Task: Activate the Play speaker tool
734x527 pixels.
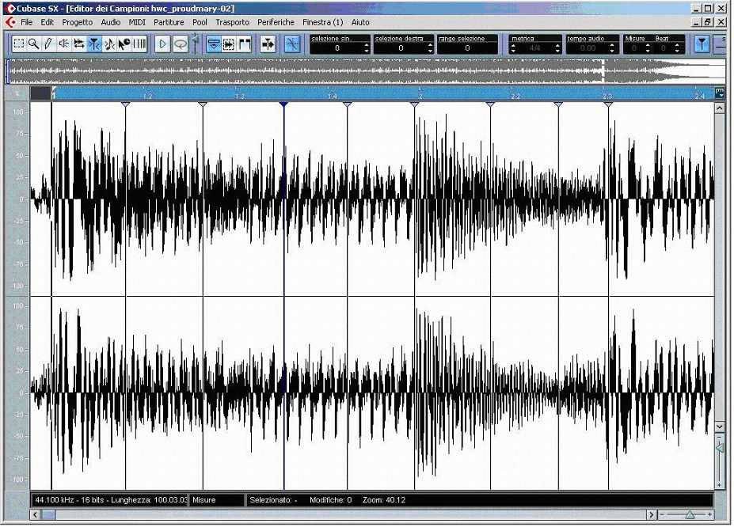Action: pos(64,44)
